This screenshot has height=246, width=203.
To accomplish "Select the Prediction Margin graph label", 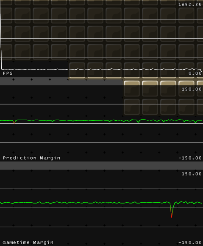I will point(31,158).
